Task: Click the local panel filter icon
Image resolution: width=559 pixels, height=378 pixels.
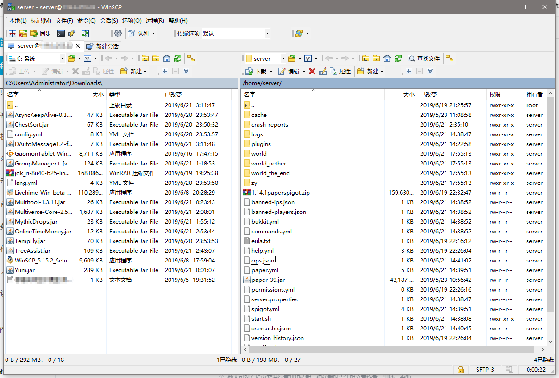Action: (88, 58)
